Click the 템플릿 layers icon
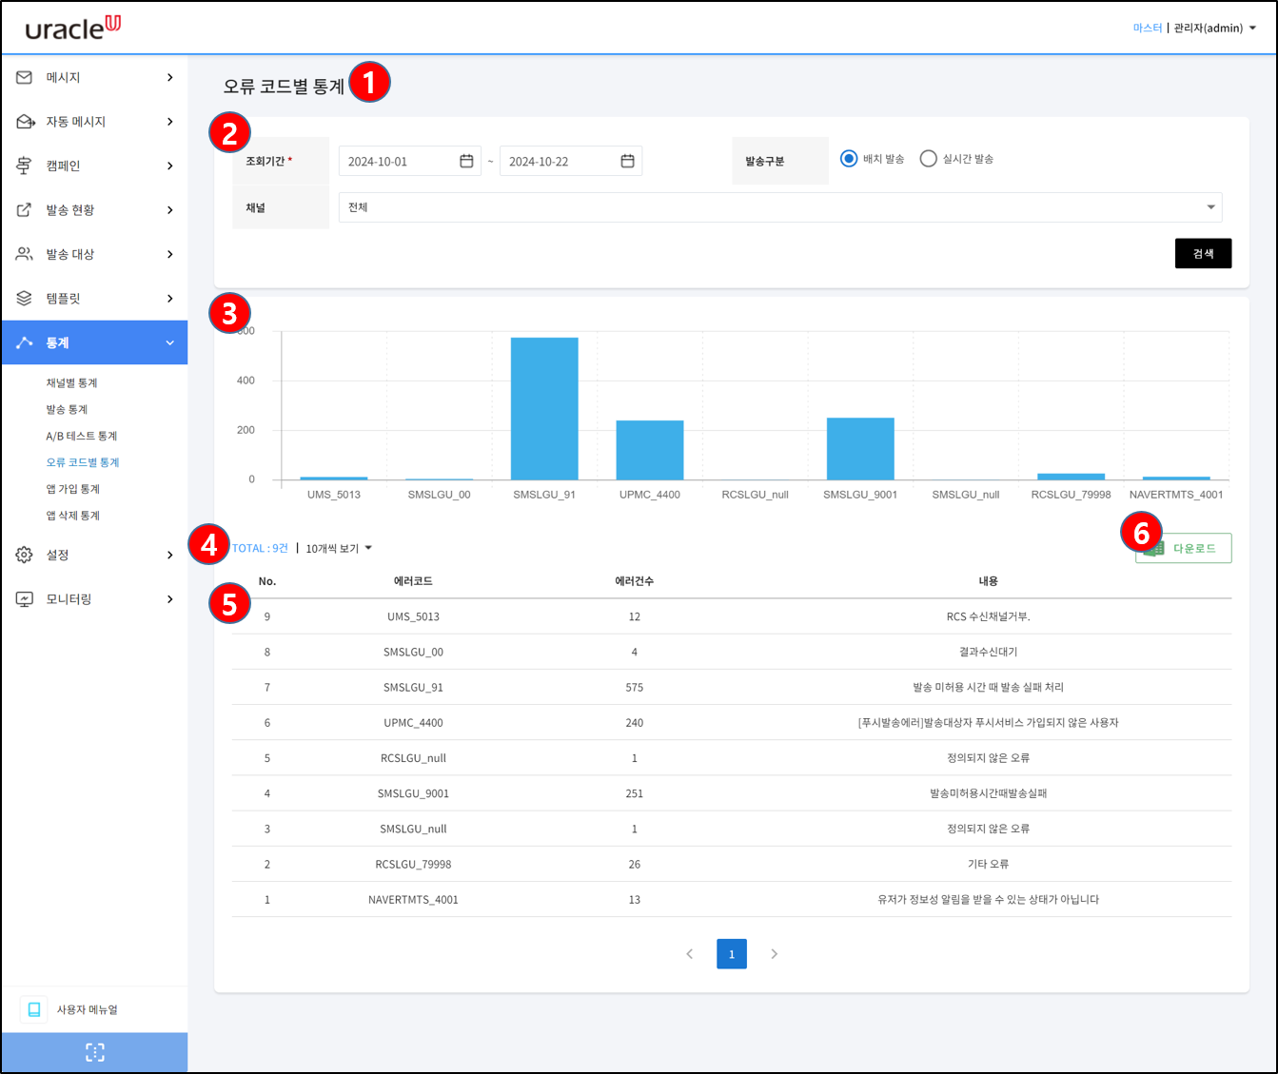1278x1074 pixels. point(25,299)
